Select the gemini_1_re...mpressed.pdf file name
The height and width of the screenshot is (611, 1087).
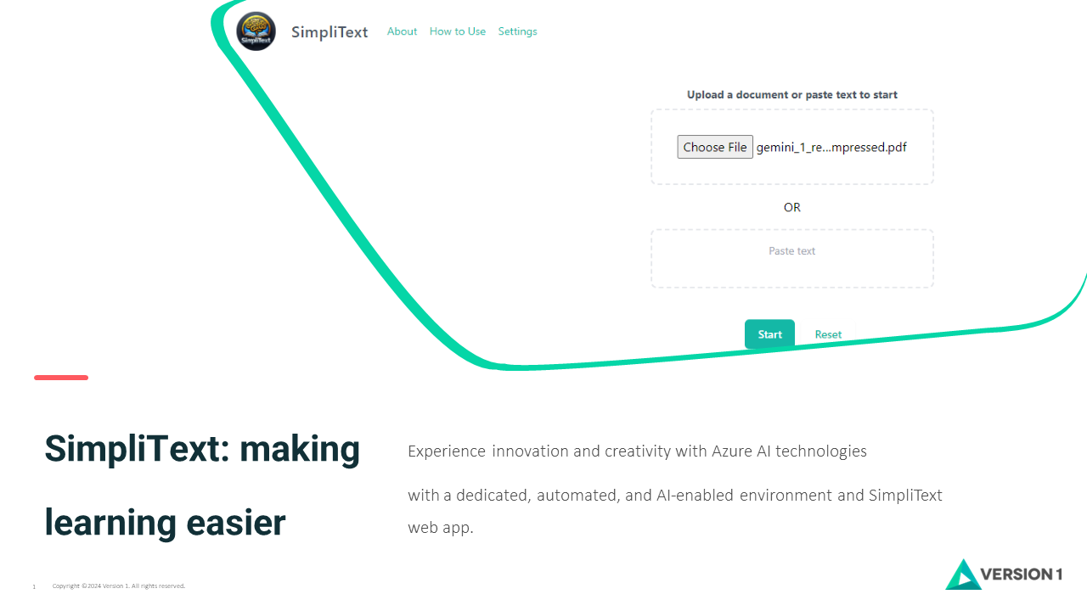831,147
